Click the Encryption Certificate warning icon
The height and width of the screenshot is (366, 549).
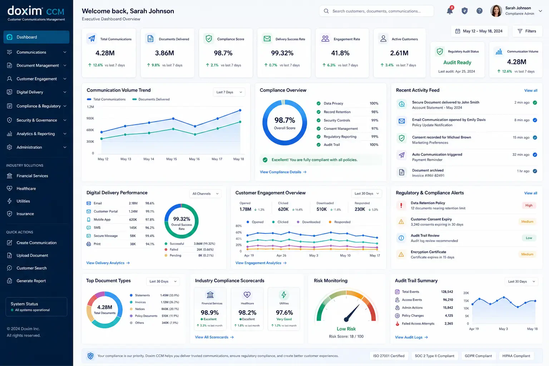click(x=401, y=254)
